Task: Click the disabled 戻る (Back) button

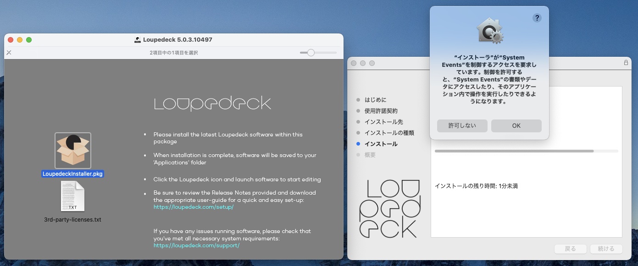Action: pyautogui.click(x=571, y=249)
